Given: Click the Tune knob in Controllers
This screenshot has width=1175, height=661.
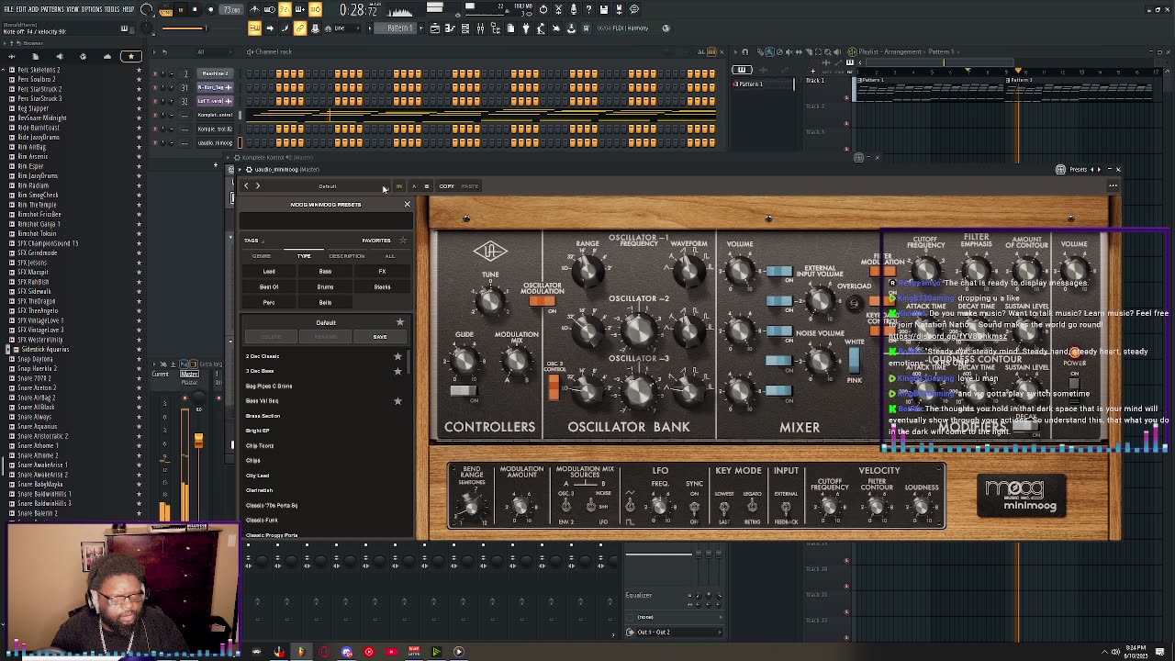Looking at the screenshot, I should 490,299.
